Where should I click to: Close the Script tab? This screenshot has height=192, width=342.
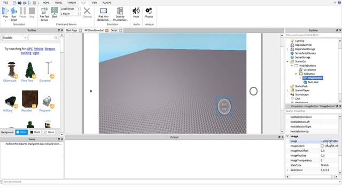coord(121,30)
